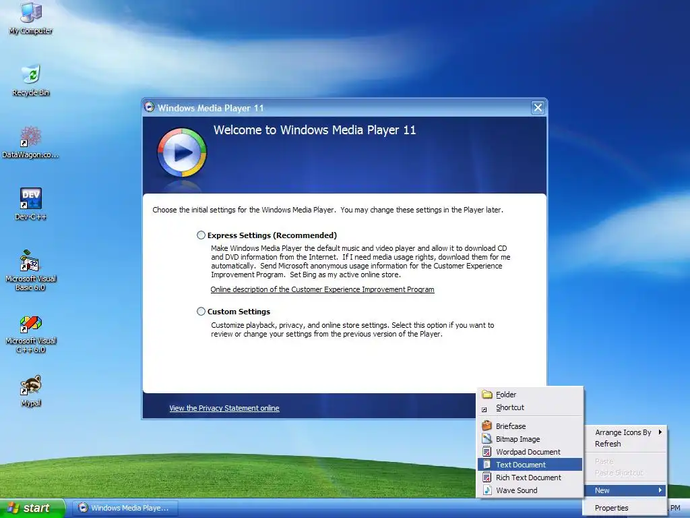Click the Shortcut icon in New submenu
690x518 pixels.
[484, 409]
